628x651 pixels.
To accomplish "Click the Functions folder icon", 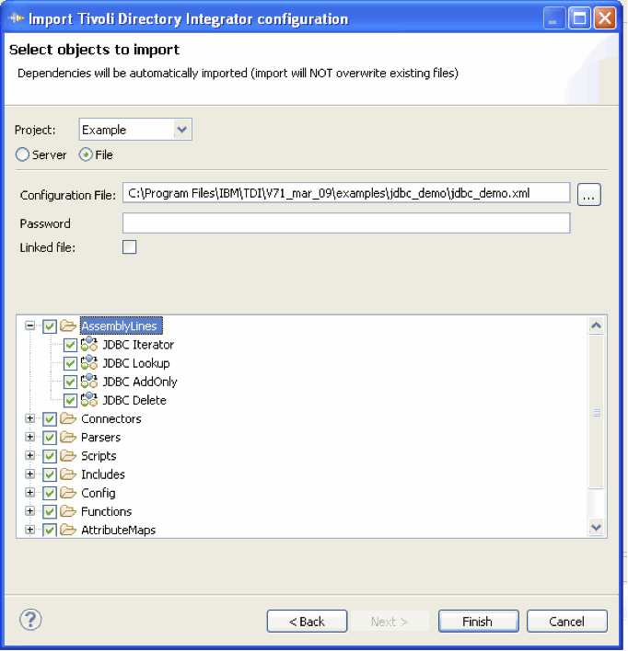I will [x=68, y=511].
